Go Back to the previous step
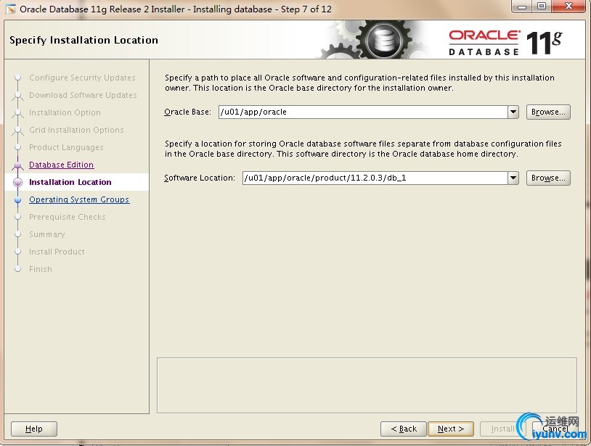The height and width of the screenshot is (446, 591). (x=404, y=429)
